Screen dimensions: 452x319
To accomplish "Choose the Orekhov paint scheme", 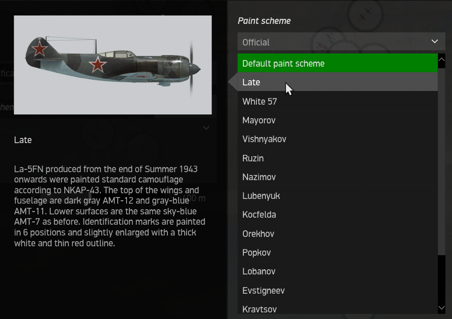I will 337,234.
